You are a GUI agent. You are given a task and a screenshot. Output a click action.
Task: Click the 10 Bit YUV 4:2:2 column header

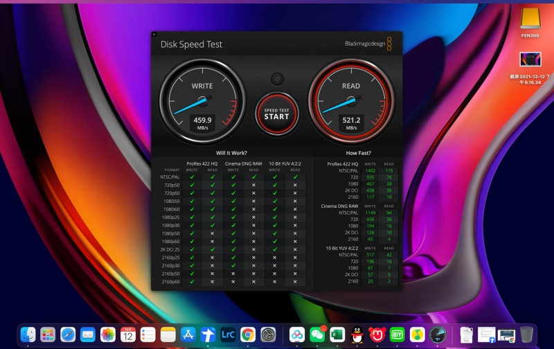[x=285, y=163]
